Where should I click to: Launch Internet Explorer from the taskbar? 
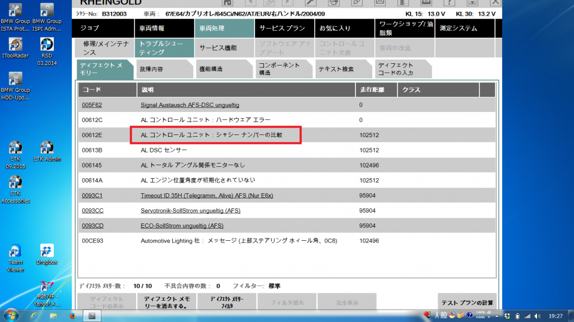[34, 315]
